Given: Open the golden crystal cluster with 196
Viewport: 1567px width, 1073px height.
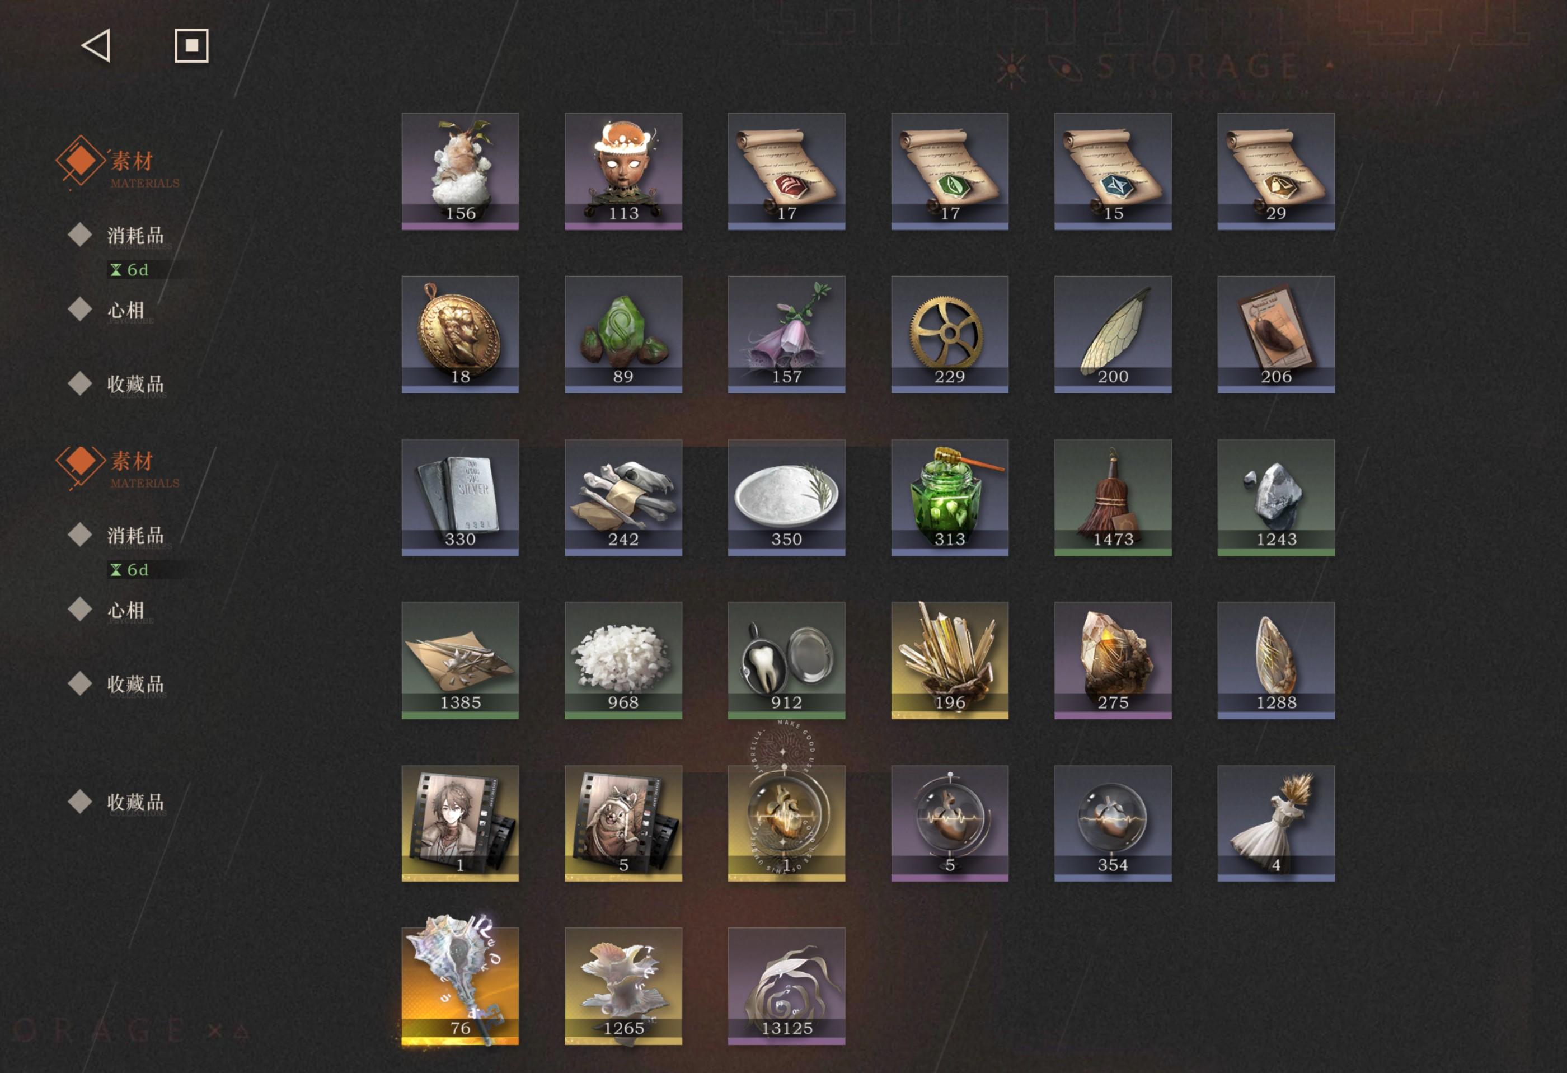Looking at the screenshot, I should [949, 660].
